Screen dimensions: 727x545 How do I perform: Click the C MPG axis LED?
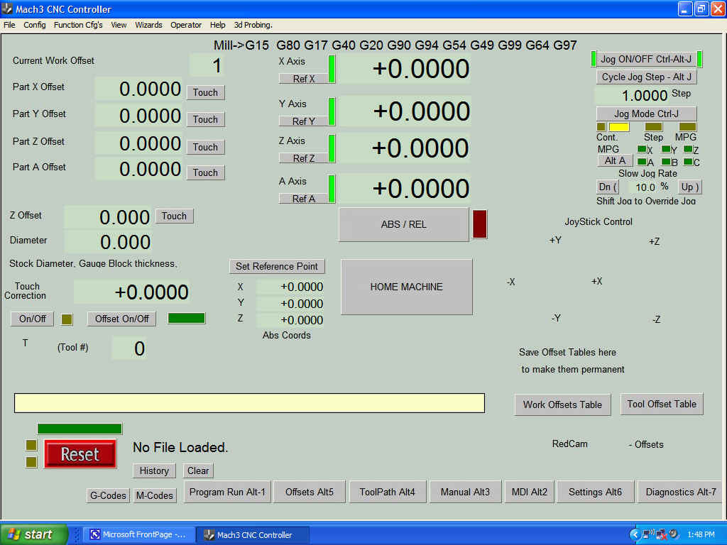(x=688, y=161)
